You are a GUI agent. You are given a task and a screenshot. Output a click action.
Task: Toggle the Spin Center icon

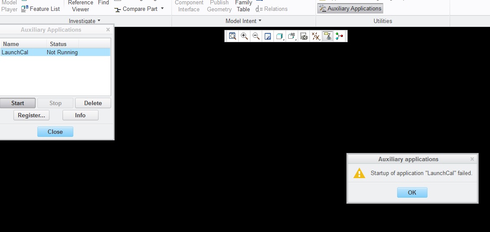coord(339,36)
